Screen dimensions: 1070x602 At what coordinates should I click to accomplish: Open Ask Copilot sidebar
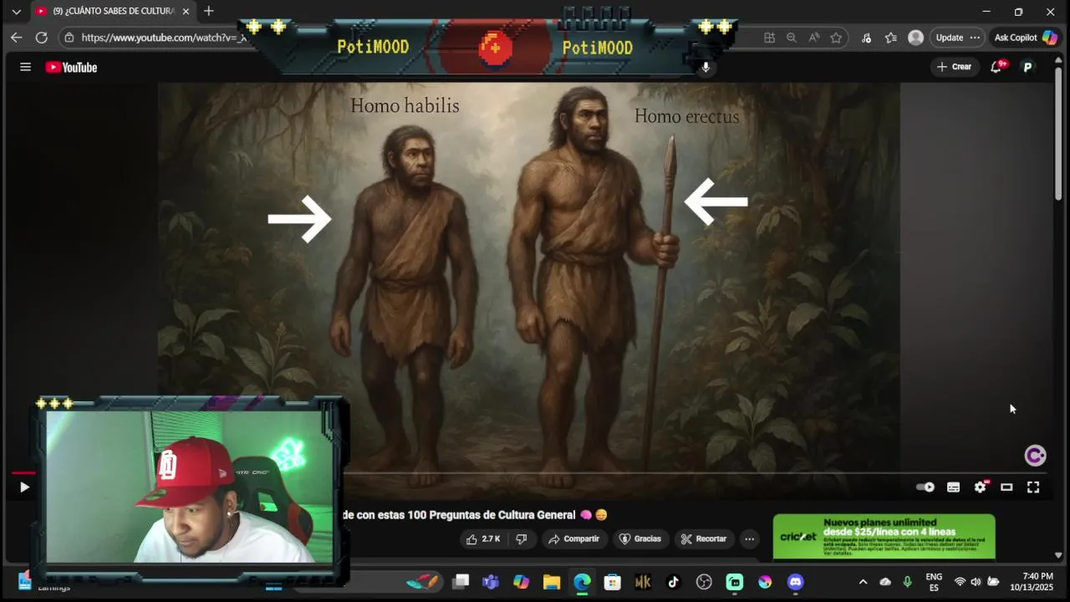[1026, 38]
